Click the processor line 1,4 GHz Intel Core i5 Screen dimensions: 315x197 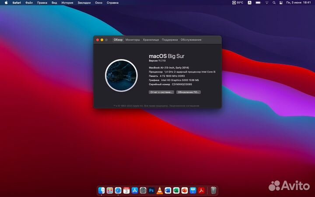point(182,72)
